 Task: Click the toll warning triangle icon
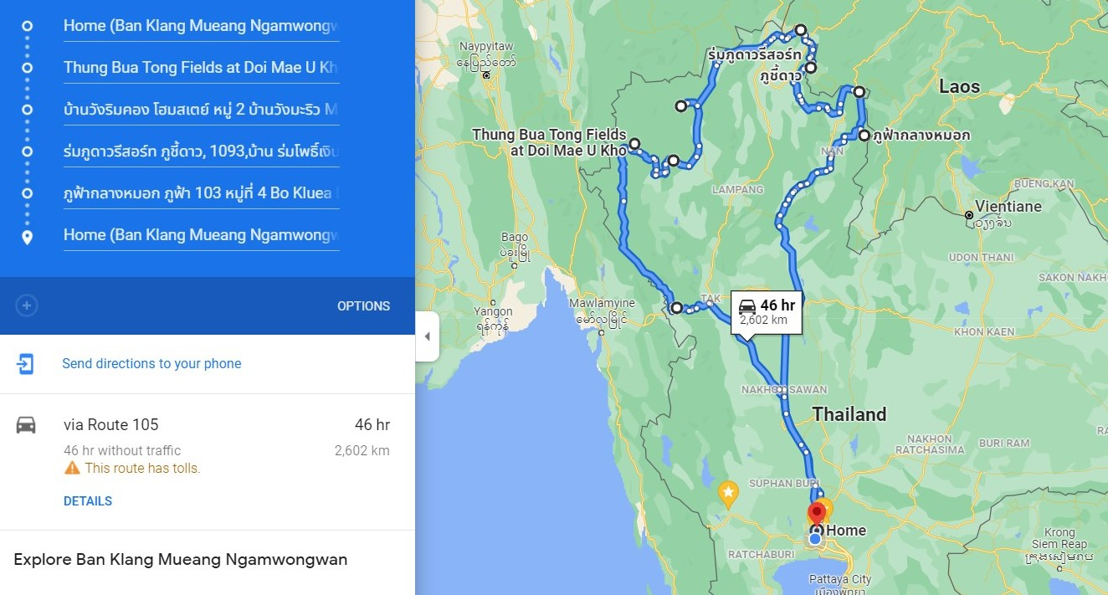pos(72,468)
